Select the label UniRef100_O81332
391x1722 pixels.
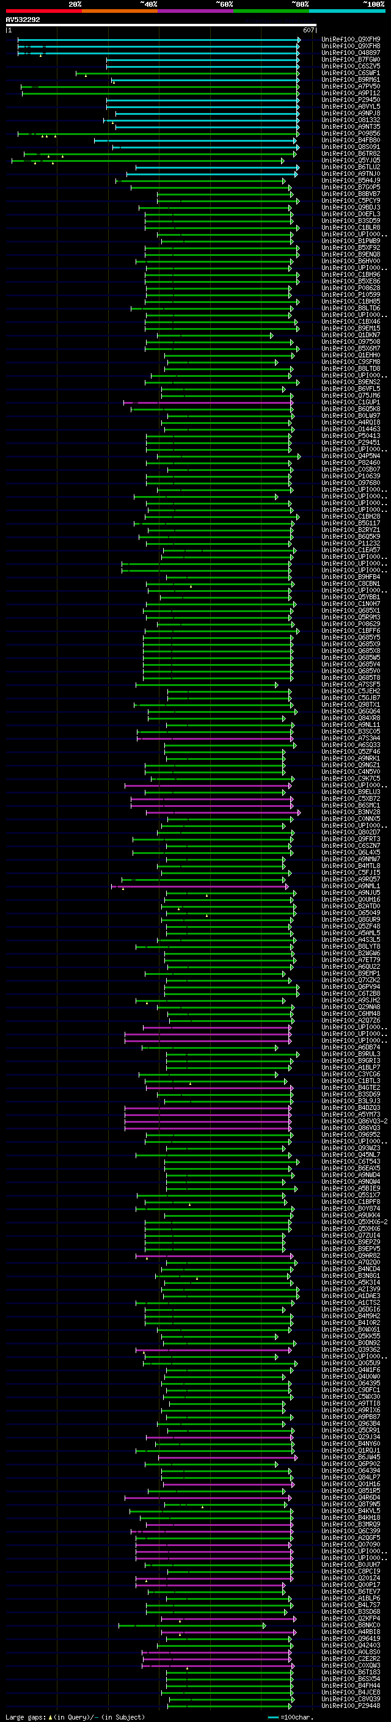351,120
